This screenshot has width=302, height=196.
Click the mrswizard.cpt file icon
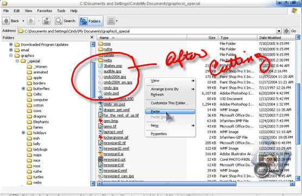pyautogui.click(x=100, y=160)
